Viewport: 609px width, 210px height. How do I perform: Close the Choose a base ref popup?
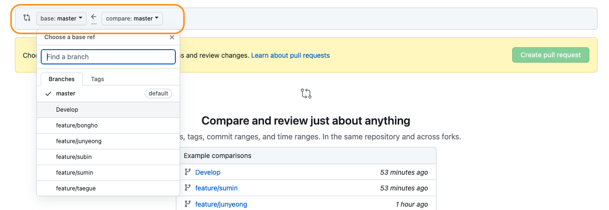[x=172, y=37]
